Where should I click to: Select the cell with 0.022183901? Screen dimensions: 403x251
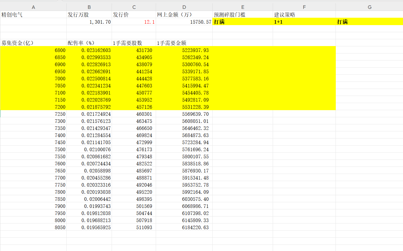tap(89, 93)
